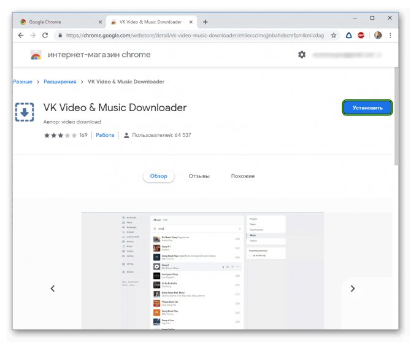
Task: Close the Google Chrome tab
Action: tap(100, 22)
